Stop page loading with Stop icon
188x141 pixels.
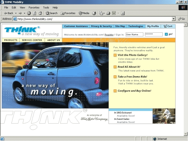29,13
